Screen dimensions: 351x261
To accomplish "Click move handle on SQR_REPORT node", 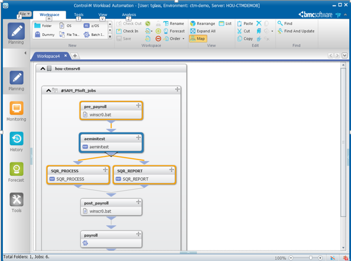I will click(x=172, y=169).
